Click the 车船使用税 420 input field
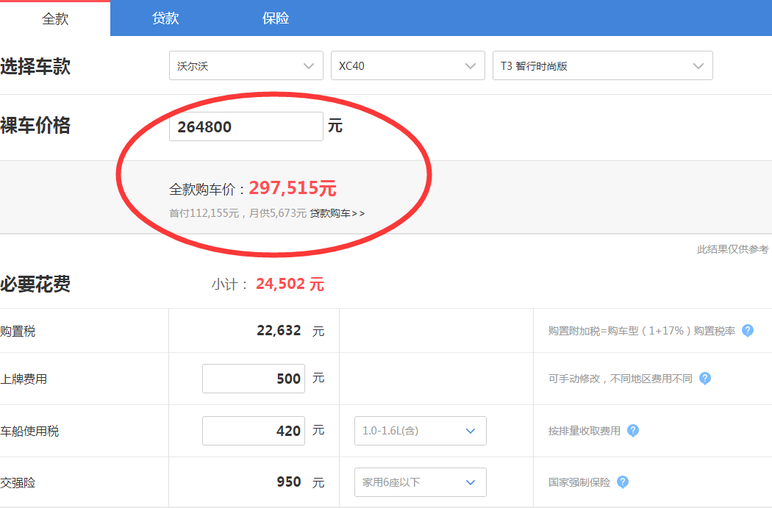 point(254,431)
